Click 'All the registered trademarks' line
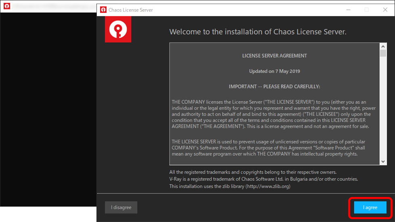The width and height of the screenshot is (395, 222). 253,172
